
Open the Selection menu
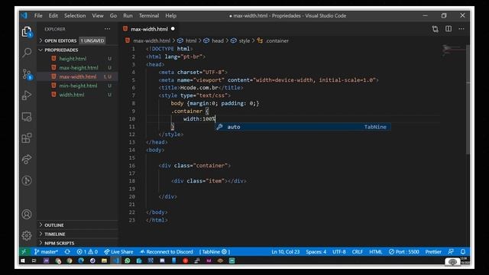coord(75,15)
